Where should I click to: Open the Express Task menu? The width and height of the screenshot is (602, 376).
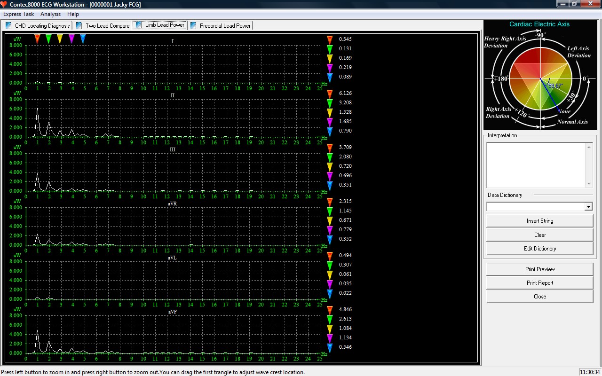(x=19, y=14)
